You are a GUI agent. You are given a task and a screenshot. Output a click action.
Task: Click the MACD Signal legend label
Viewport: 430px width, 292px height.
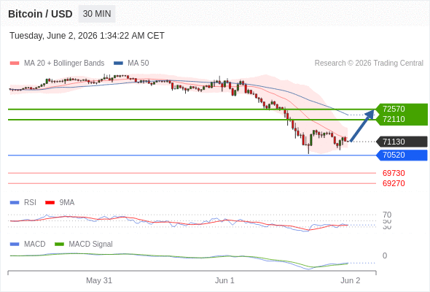click(x=90, y=244)
